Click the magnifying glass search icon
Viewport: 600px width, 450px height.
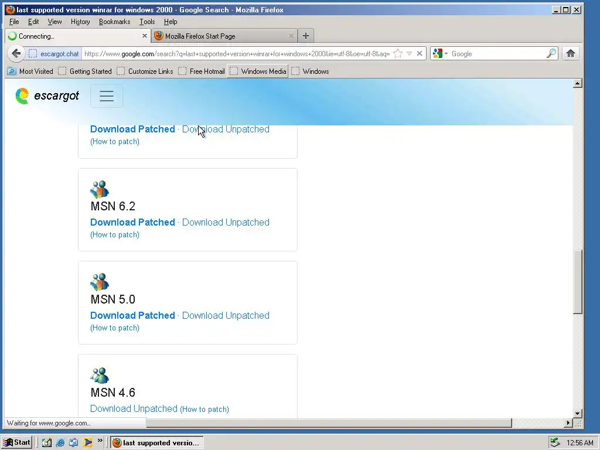551,53
